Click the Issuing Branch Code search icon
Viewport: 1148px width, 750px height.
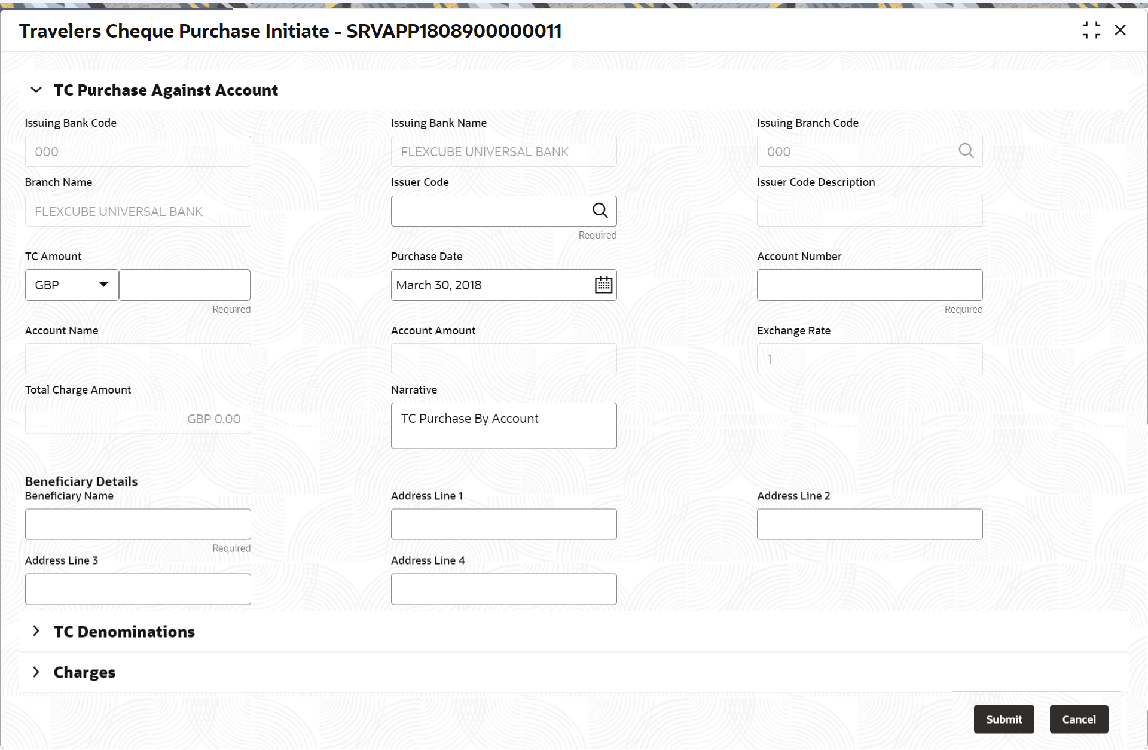pyautogui.click(x=966, y=151)
